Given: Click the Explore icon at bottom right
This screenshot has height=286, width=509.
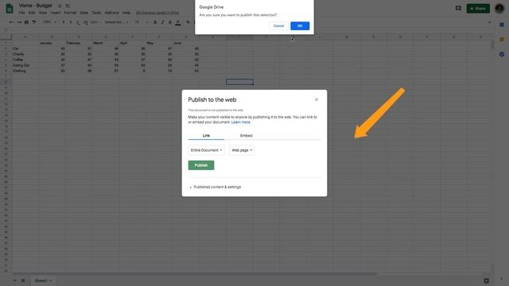Looking at the screenshot, I should [x=486, y=280].
